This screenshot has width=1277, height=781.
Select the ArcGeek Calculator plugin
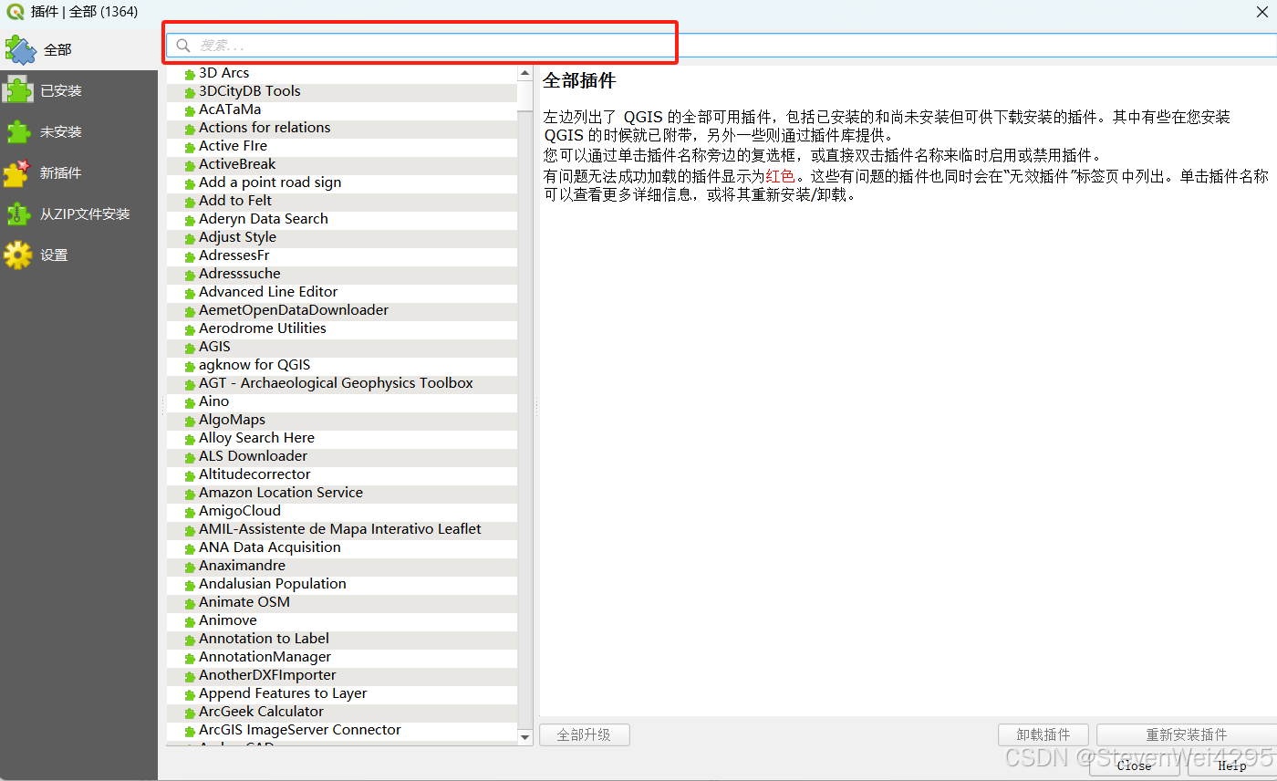pyautogui.click(x=342, y=712)
